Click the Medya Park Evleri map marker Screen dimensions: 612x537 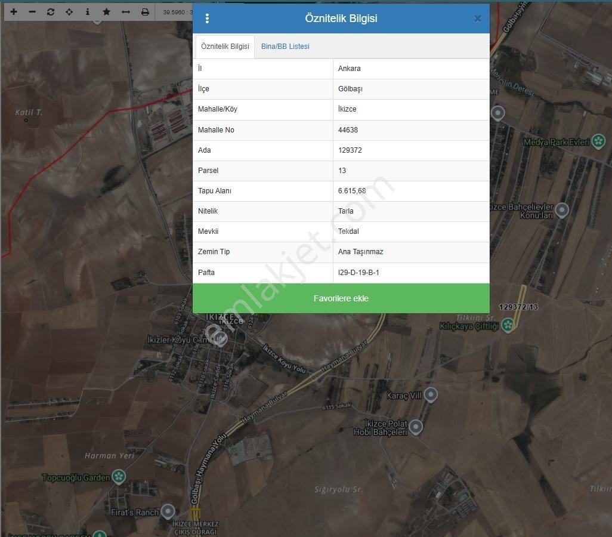(x=598, y=141)
